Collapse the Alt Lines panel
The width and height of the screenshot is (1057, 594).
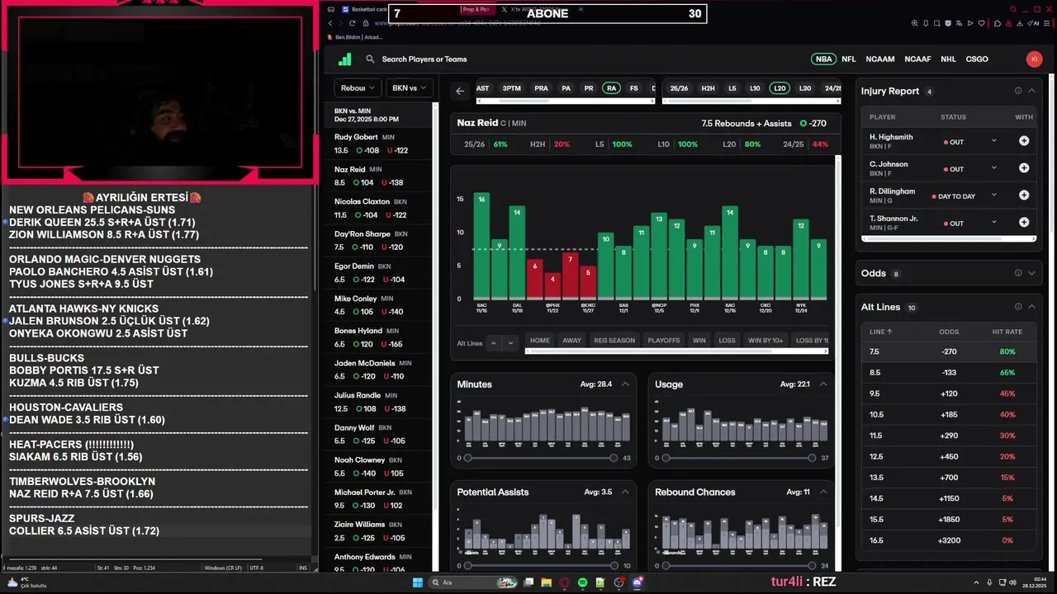click(x=1031, y=307)
